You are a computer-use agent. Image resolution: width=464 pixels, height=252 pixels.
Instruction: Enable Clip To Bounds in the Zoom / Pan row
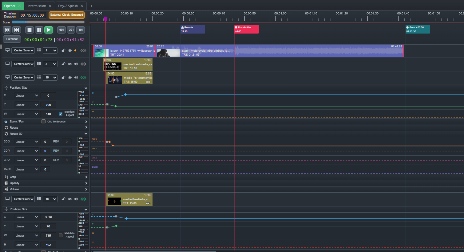[x=44, y=122]
